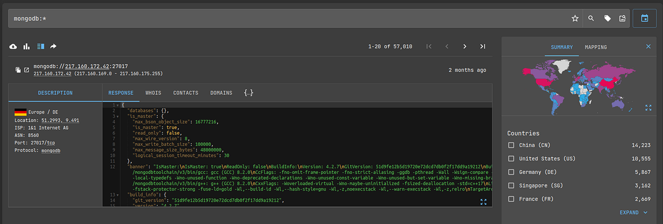The width and height of the screenshot is (663, 224).
Task: Click the China count 14,223
Action: [x=641, y=145]
